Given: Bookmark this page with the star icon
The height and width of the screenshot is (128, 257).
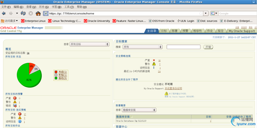Looking at the screenshot, I should tap(201, 13).
